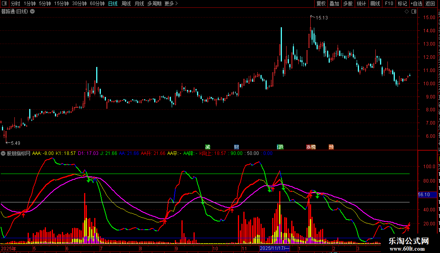Switch to 周线 weekly chart

[x=126, y=4]
